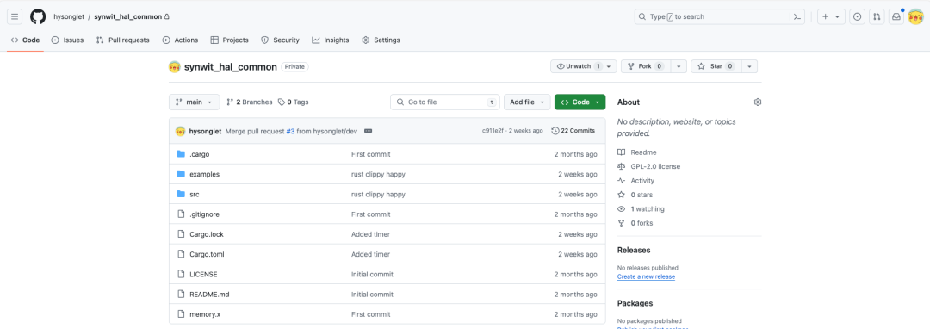Screen dimensions: 930x329
Task: Expand the create new plus dropdown
Action: [831, 16]
